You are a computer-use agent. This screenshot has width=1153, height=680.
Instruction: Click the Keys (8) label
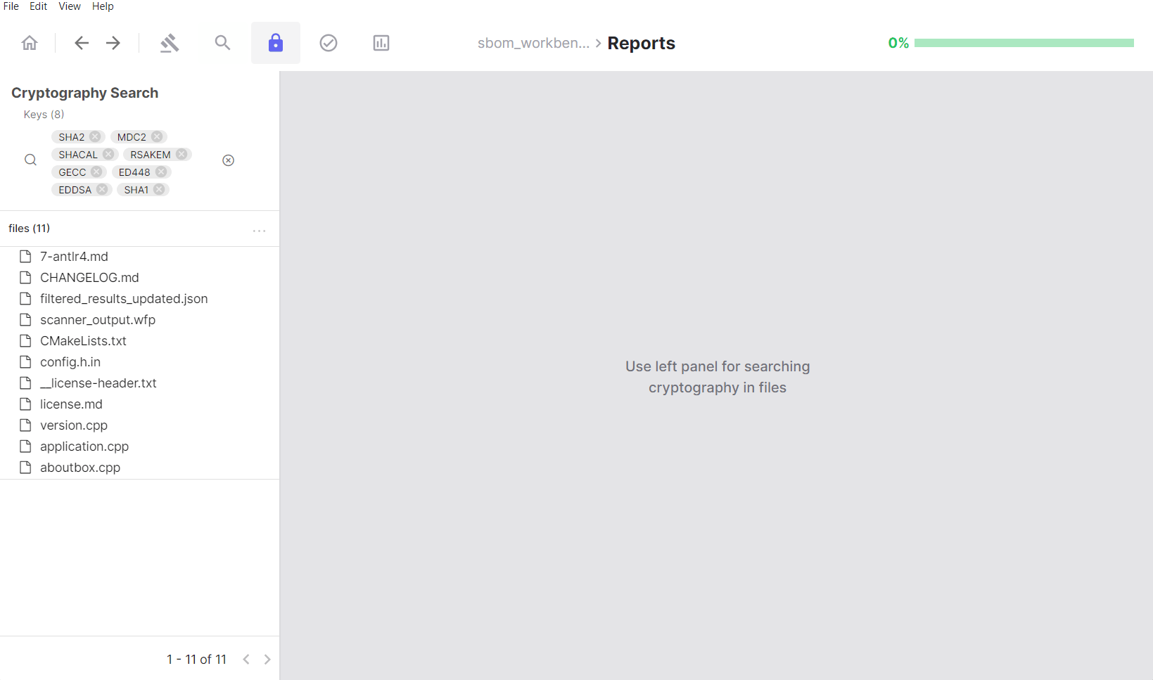pyautogui.click(x=44, y=114)
